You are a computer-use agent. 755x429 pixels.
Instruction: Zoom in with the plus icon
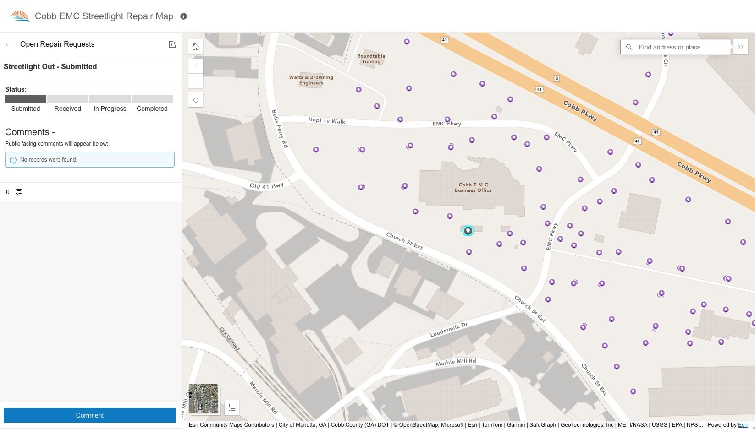click(196, 66)
